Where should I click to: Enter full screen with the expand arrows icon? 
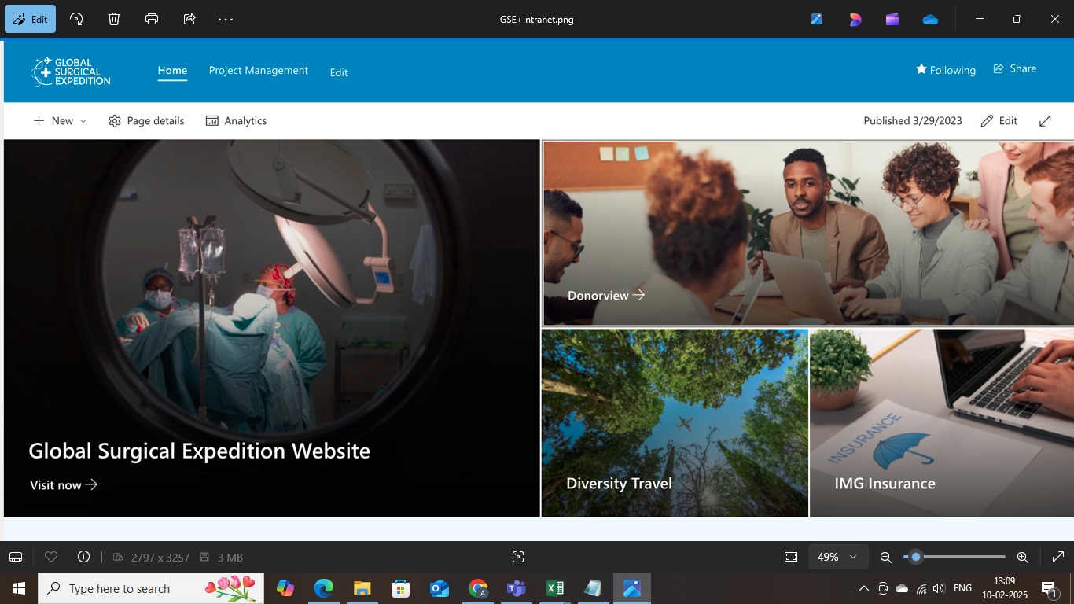click(1057, 557)
